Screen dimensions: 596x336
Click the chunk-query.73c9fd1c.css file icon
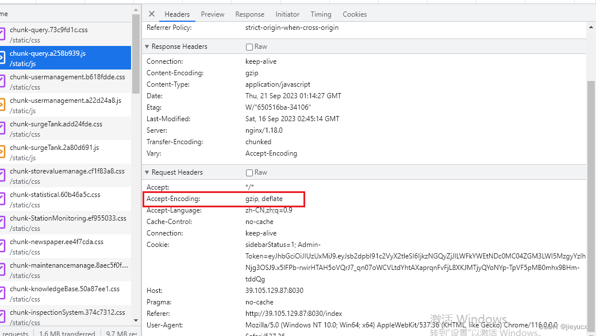click(2, 34)
